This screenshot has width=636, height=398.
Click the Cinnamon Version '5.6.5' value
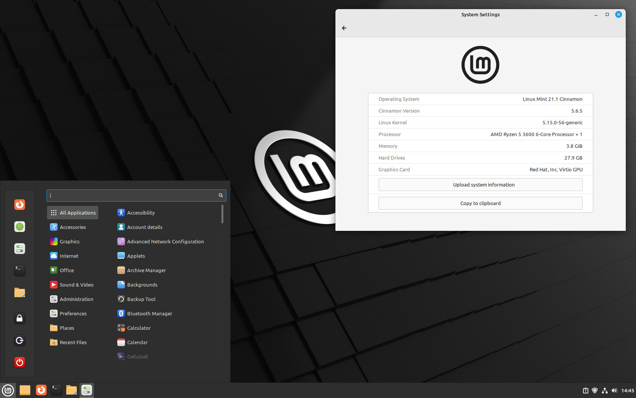(577, 111)
